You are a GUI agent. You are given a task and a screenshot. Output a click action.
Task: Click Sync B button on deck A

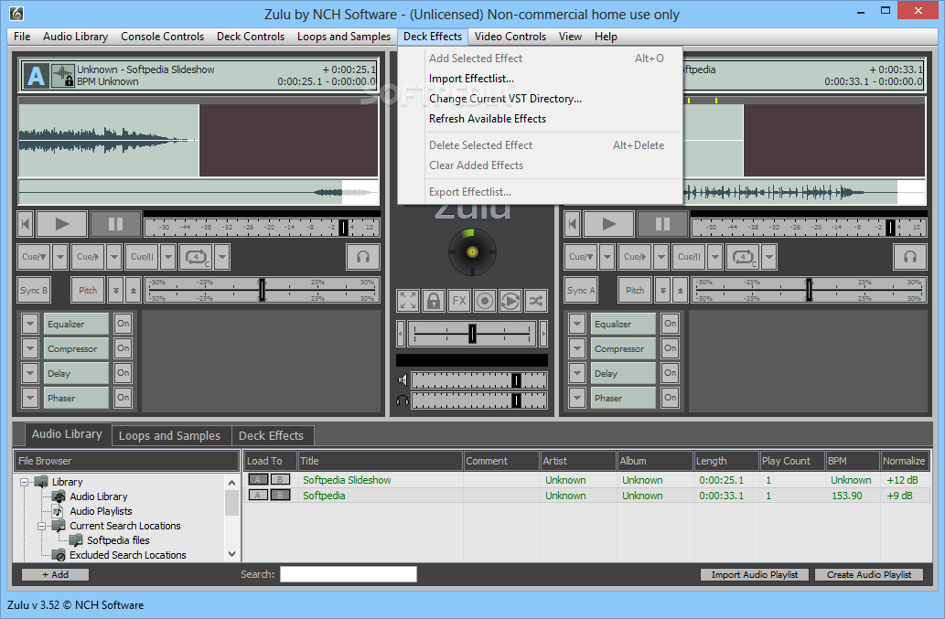[x=34, y=290]
